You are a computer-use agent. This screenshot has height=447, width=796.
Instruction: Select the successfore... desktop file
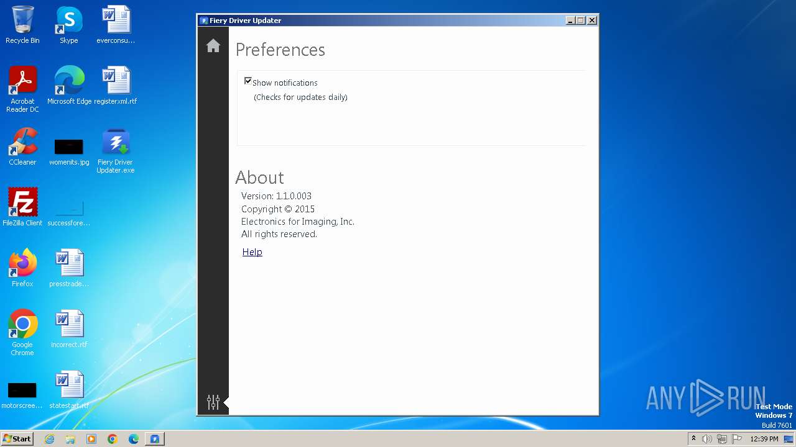click(69, 212)
